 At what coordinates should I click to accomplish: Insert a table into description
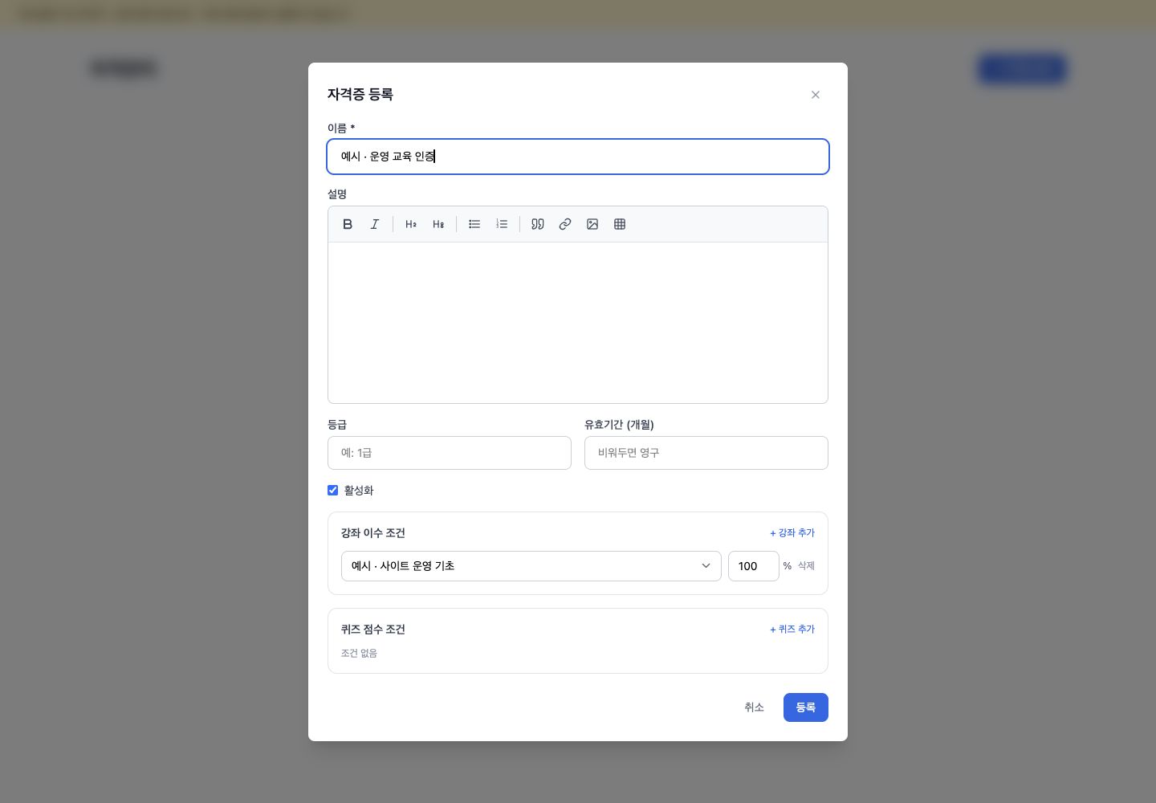click(620, 224)
